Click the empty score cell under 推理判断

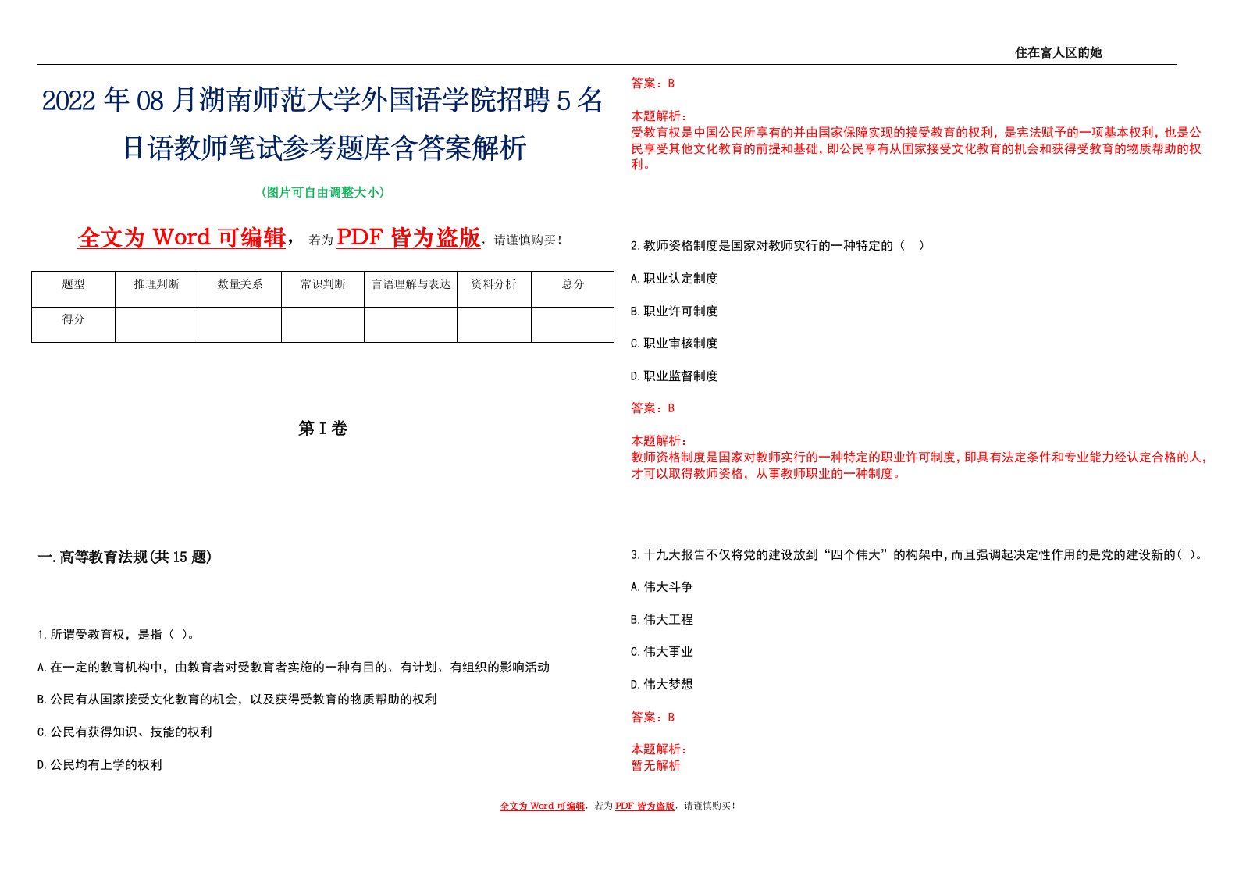[156, 325]
